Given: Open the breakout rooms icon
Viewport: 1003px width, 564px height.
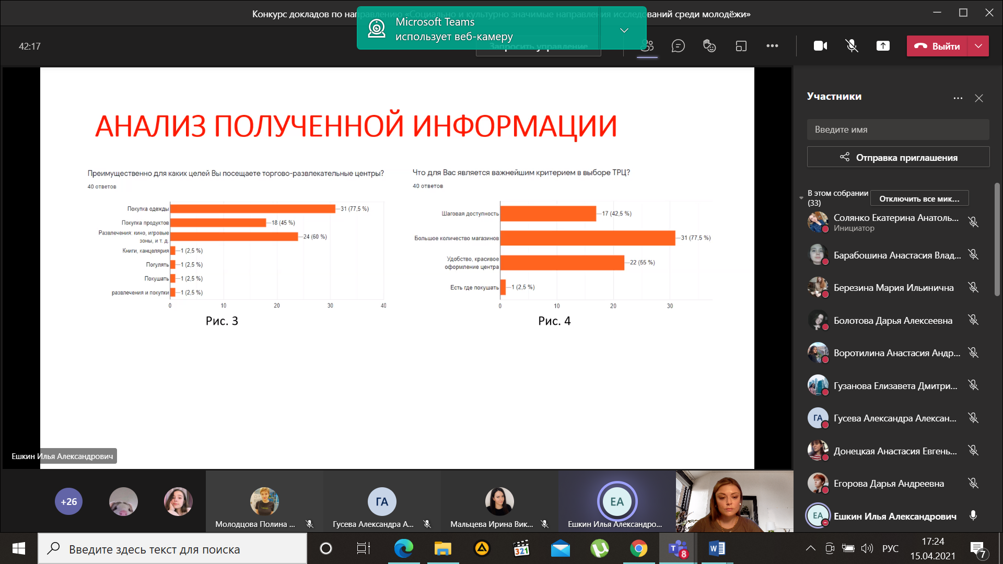Looking at the screenshot, I should click(741, 46).
